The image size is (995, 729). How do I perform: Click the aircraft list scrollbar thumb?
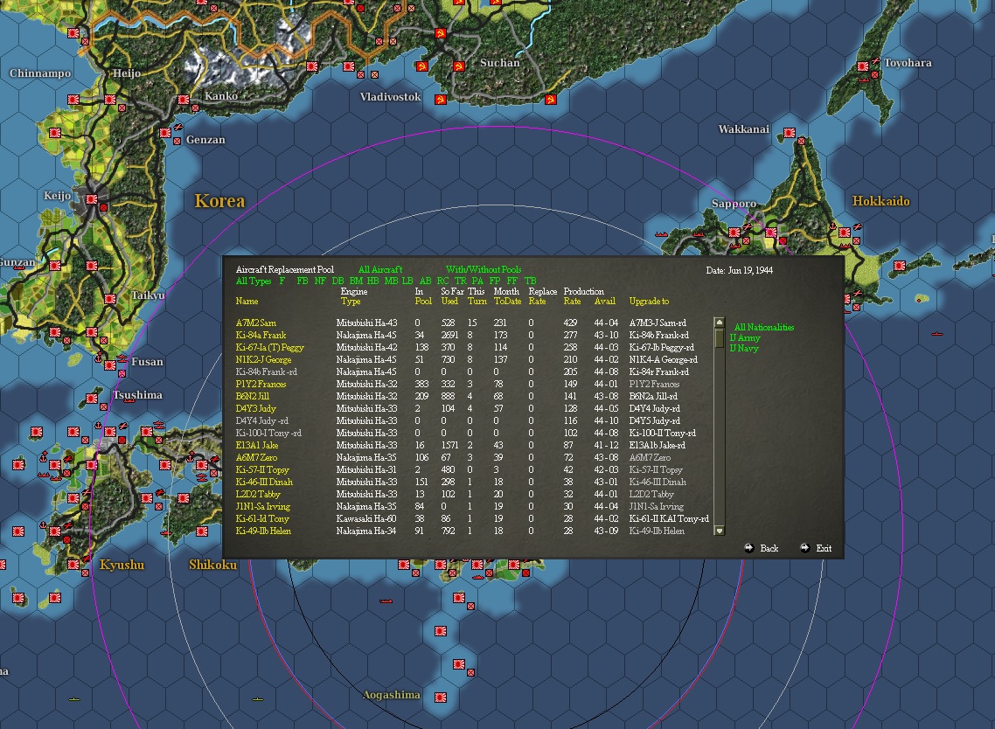click(719, 337)
